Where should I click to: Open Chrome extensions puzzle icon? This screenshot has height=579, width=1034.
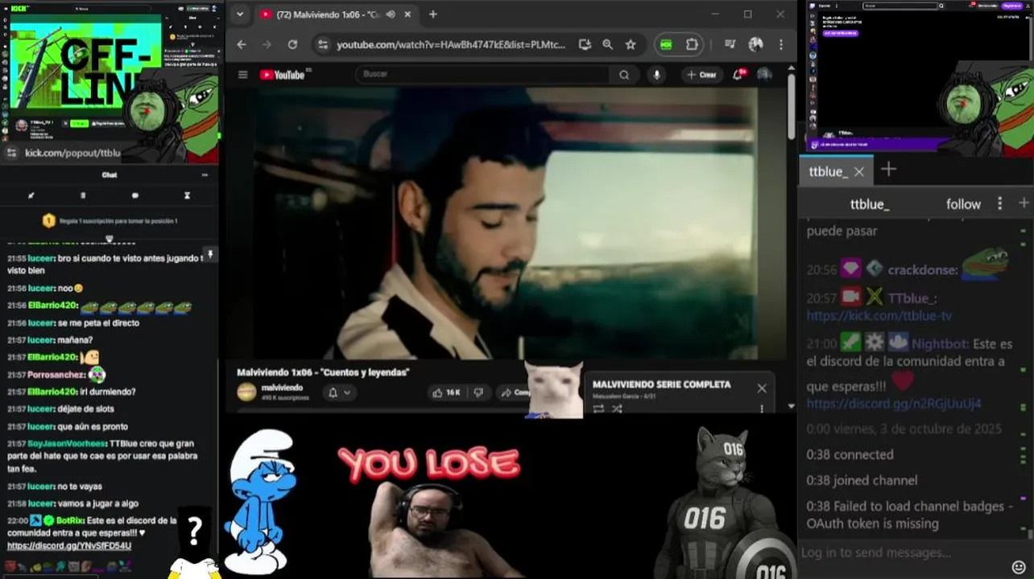click(692, 45)
